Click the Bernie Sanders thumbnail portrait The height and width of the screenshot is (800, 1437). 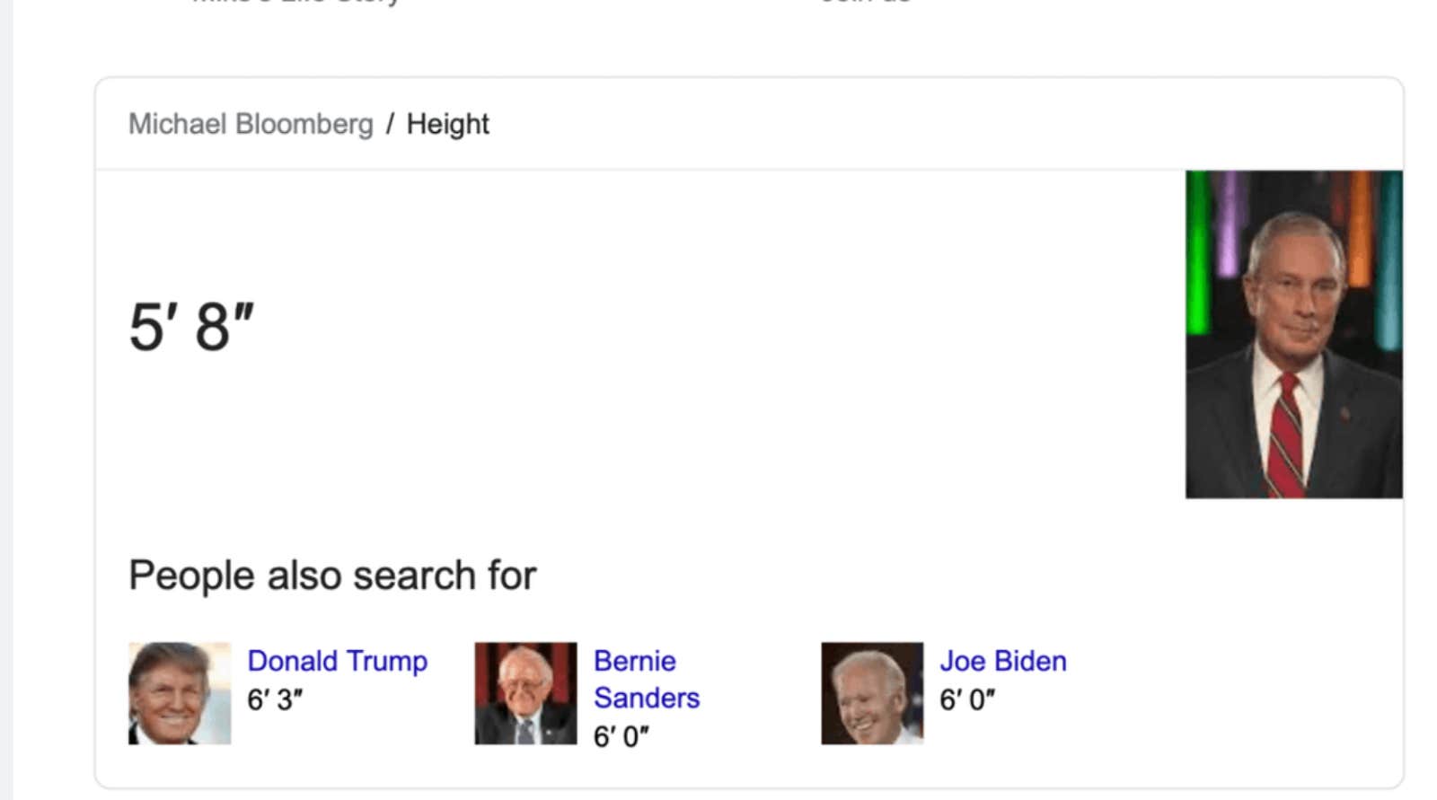click(525, 691)
